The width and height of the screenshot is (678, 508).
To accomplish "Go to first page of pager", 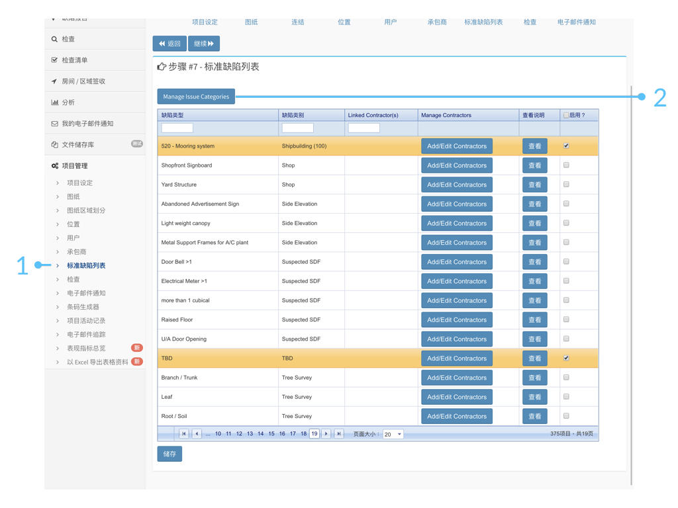I will (184, 434).
